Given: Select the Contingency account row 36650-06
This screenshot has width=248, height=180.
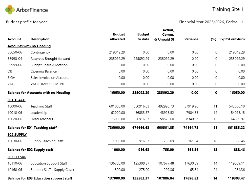Looking at the screenshot, I should (126, 52).
